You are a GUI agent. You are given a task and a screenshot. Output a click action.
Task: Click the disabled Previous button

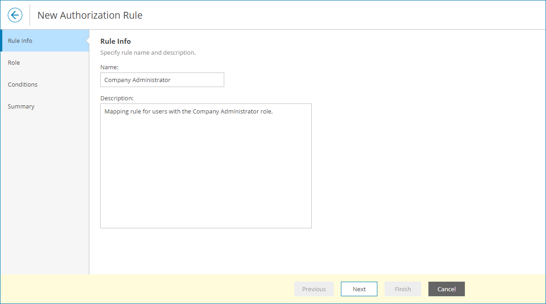point(314,289)
